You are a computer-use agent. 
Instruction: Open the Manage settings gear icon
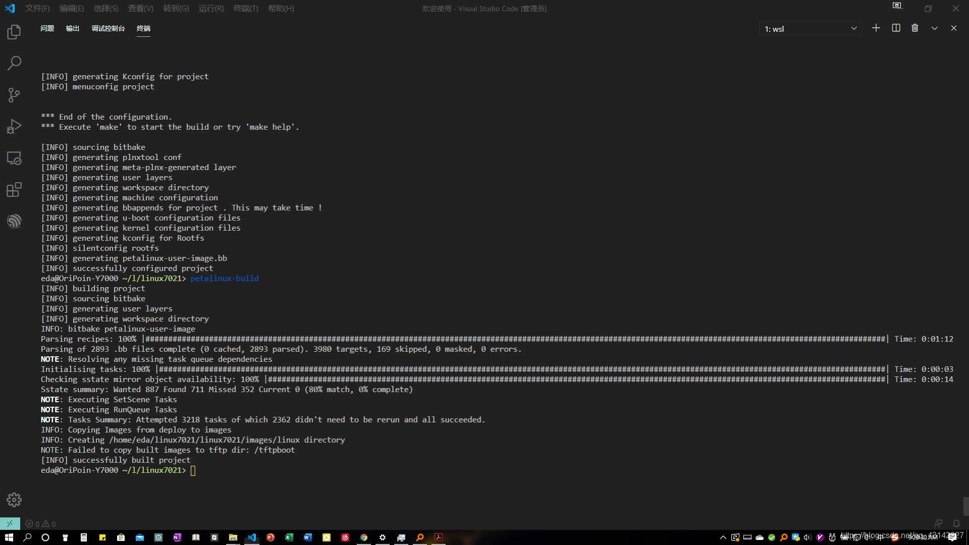click(x=14, y=500)
